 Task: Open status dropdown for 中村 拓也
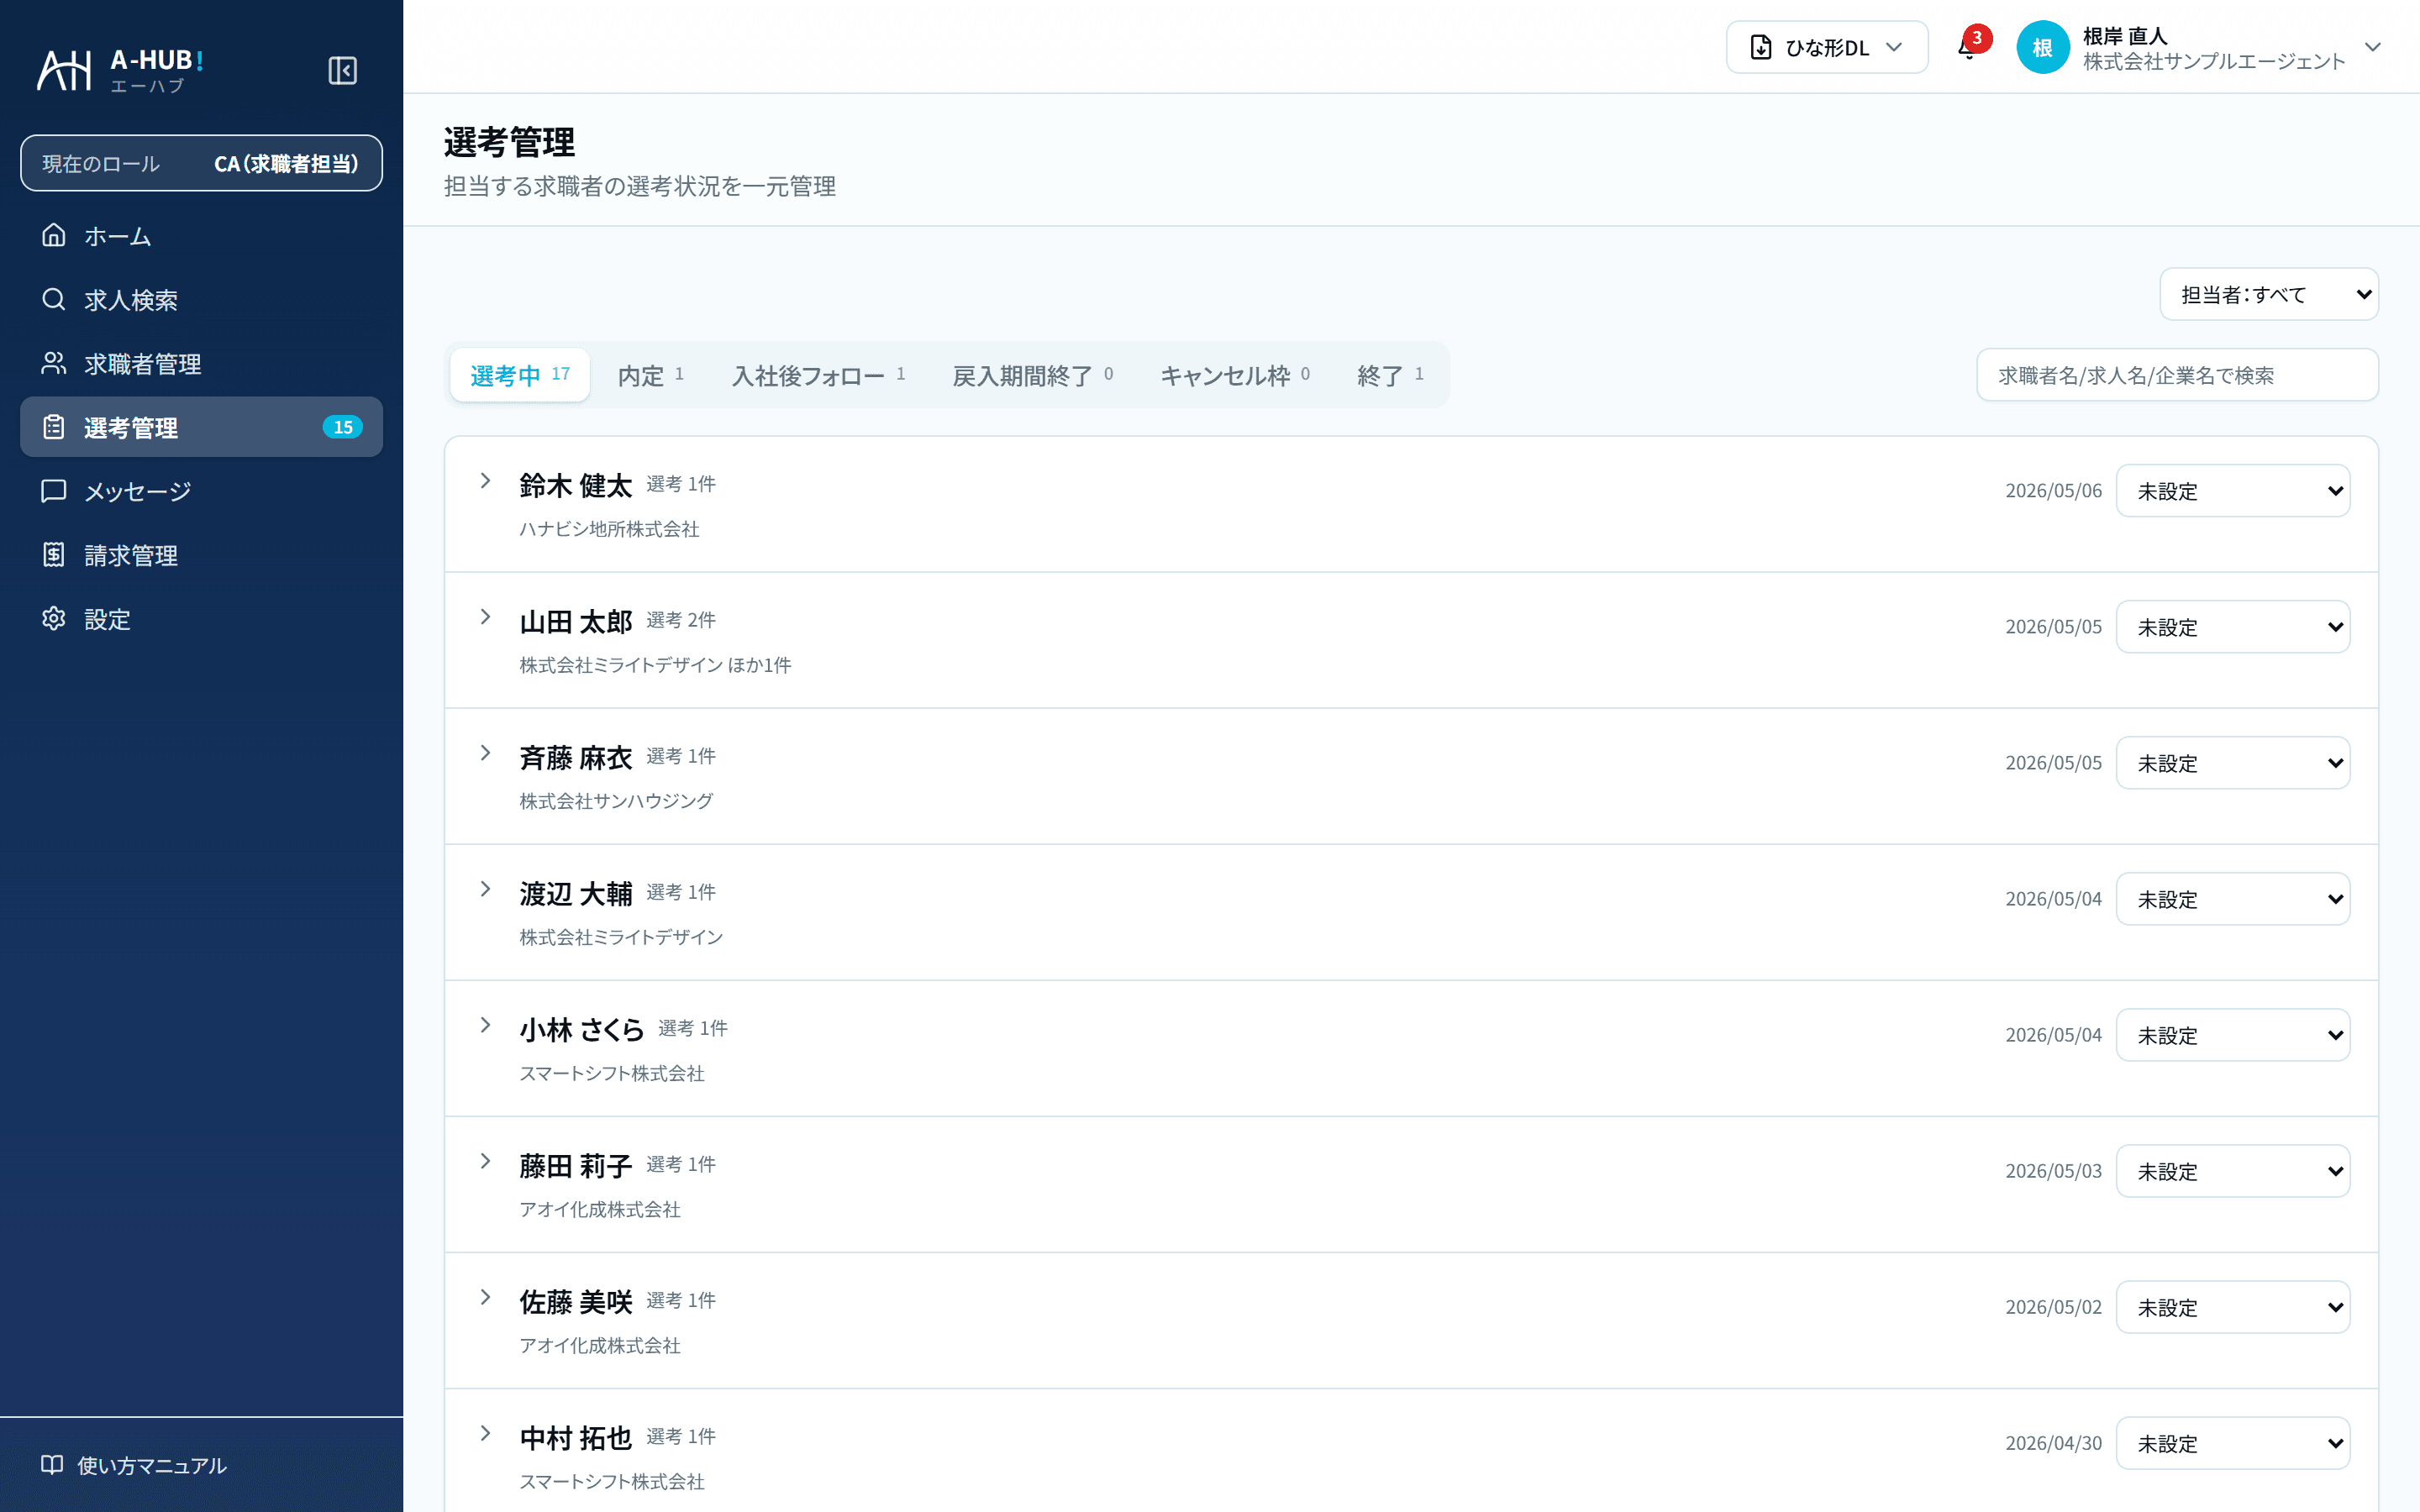(x=2232, y=1443)
